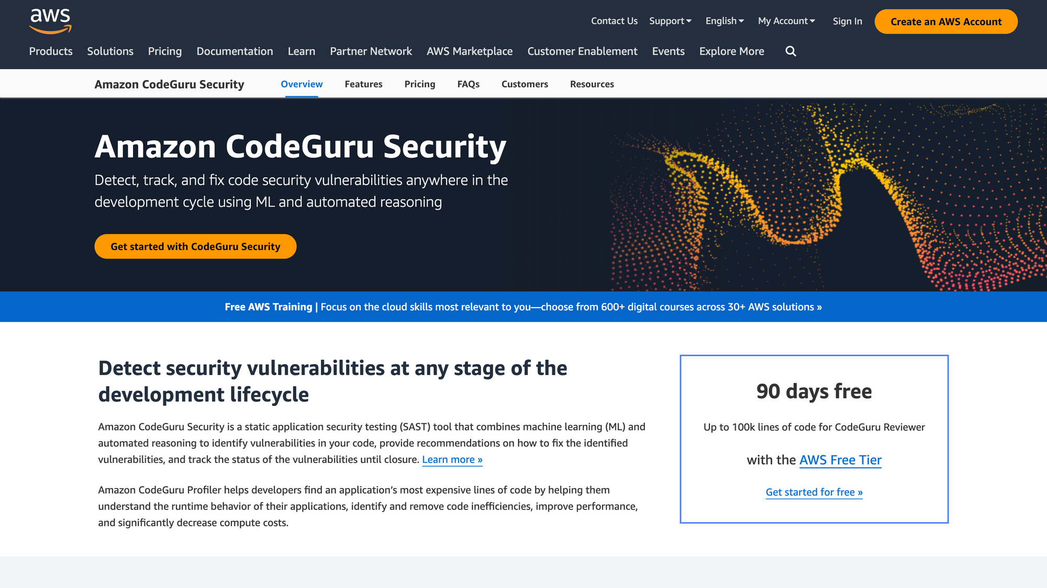Open the Support dropdown menu

coord(670,20)
